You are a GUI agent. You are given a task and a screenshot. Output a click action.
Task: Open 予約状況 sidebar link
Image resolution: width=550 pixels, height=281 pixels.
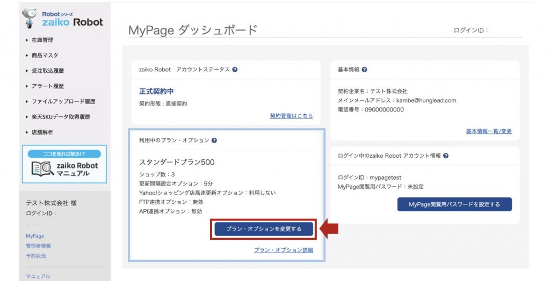coord(36,256)
